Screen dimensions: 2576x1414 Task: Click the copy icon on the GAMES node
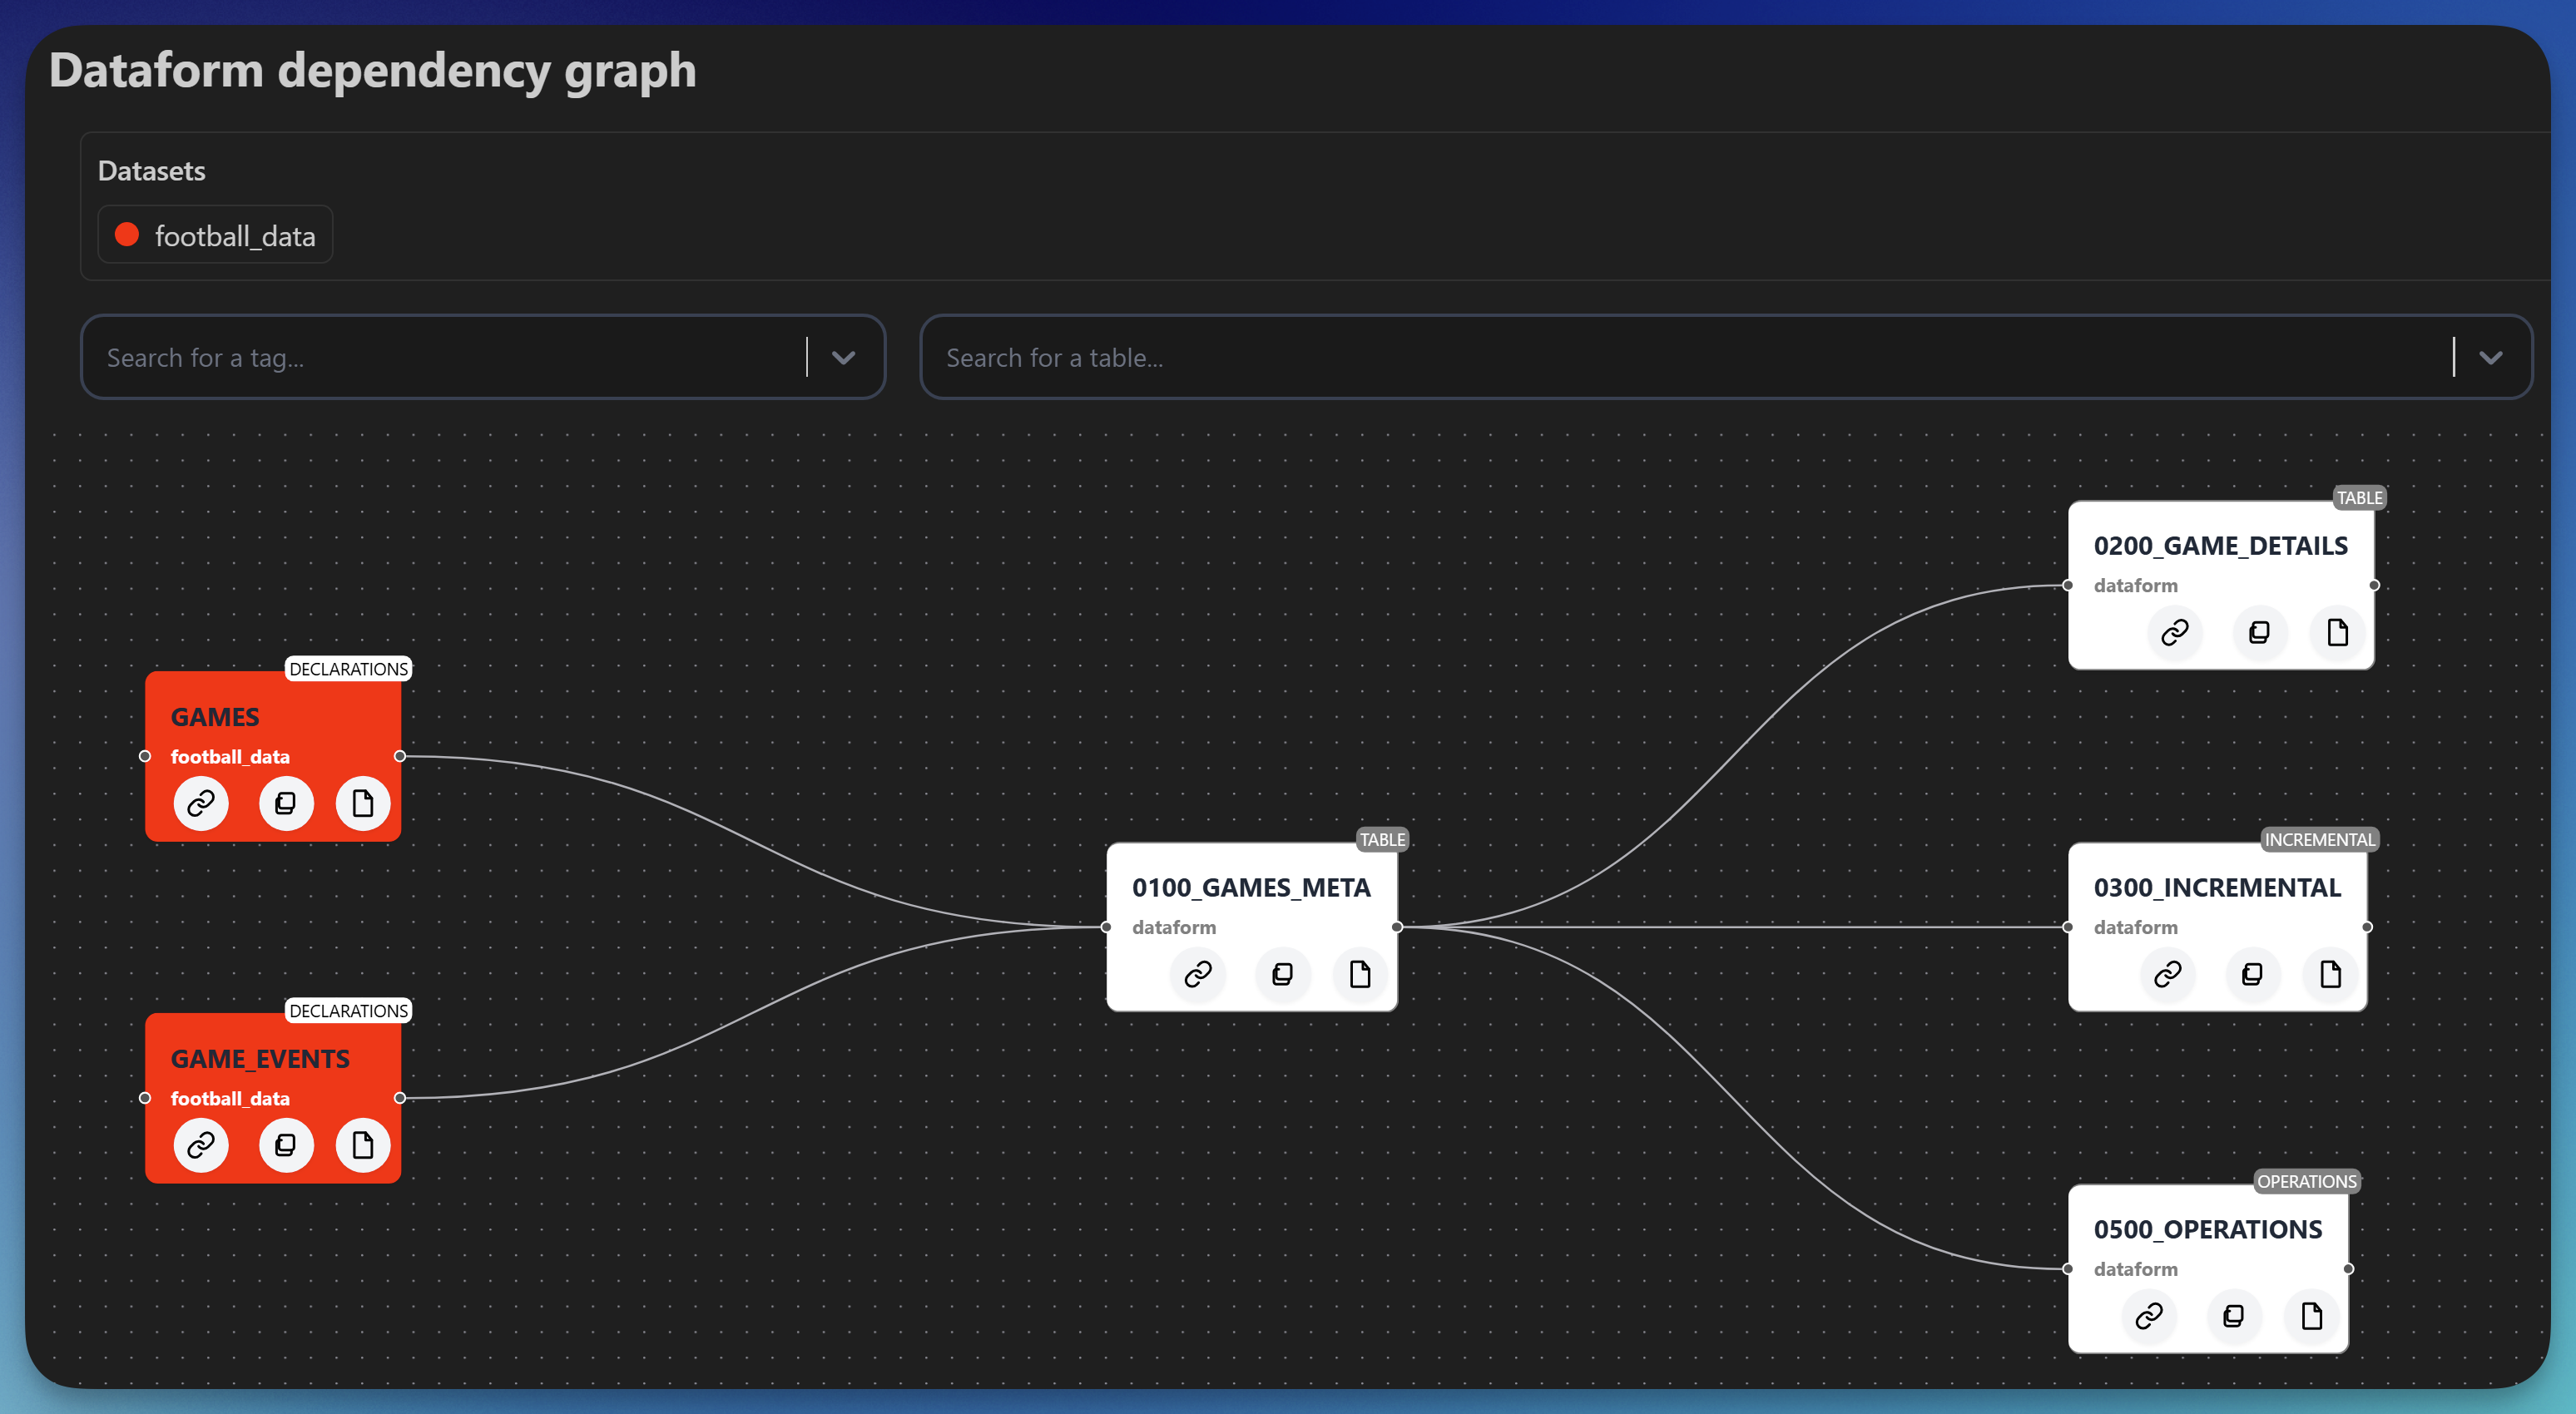point(285,803)
